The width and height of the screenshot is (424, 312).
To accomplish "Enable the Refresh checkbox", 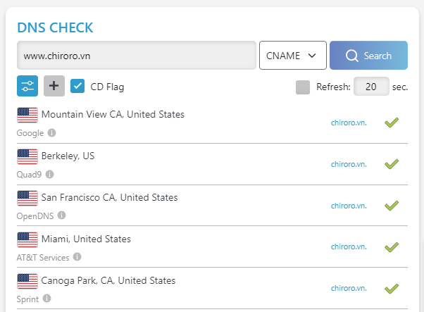I will pos(303,87).
